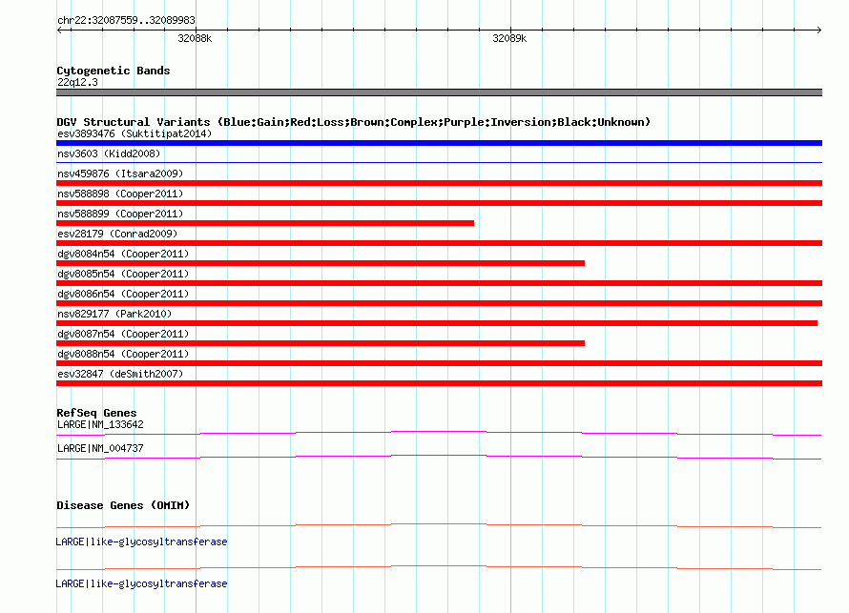Select the red nsv829177 variant bar
Image resolution: width=849 pixels, height=613 pixels.
click(437, 323)
